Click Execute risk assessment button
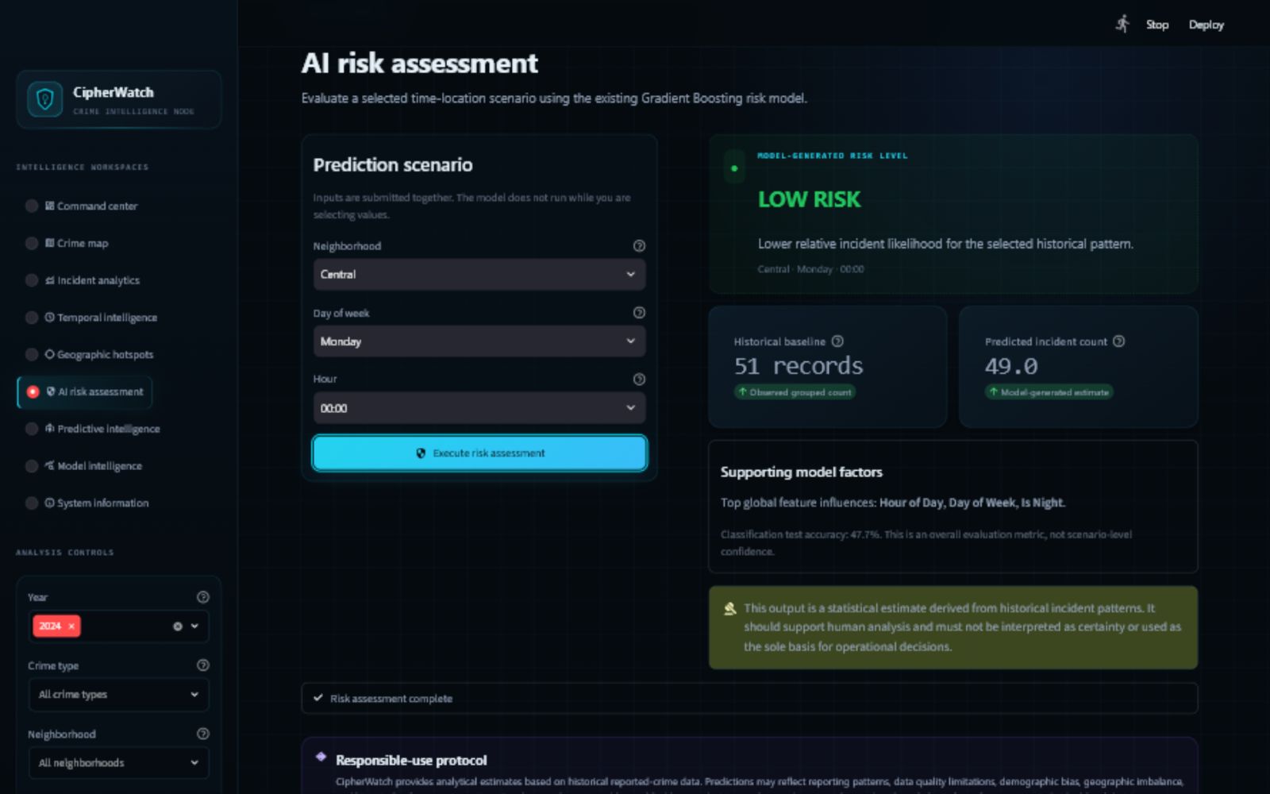The height and width of the screenshot is (794, 1270). pyautogui.click(x=479, y=453)
